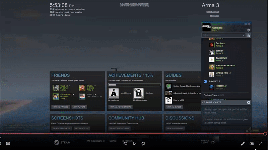
Task: Click the PAYDAY 2 game icon
Action: coord(205,81)
